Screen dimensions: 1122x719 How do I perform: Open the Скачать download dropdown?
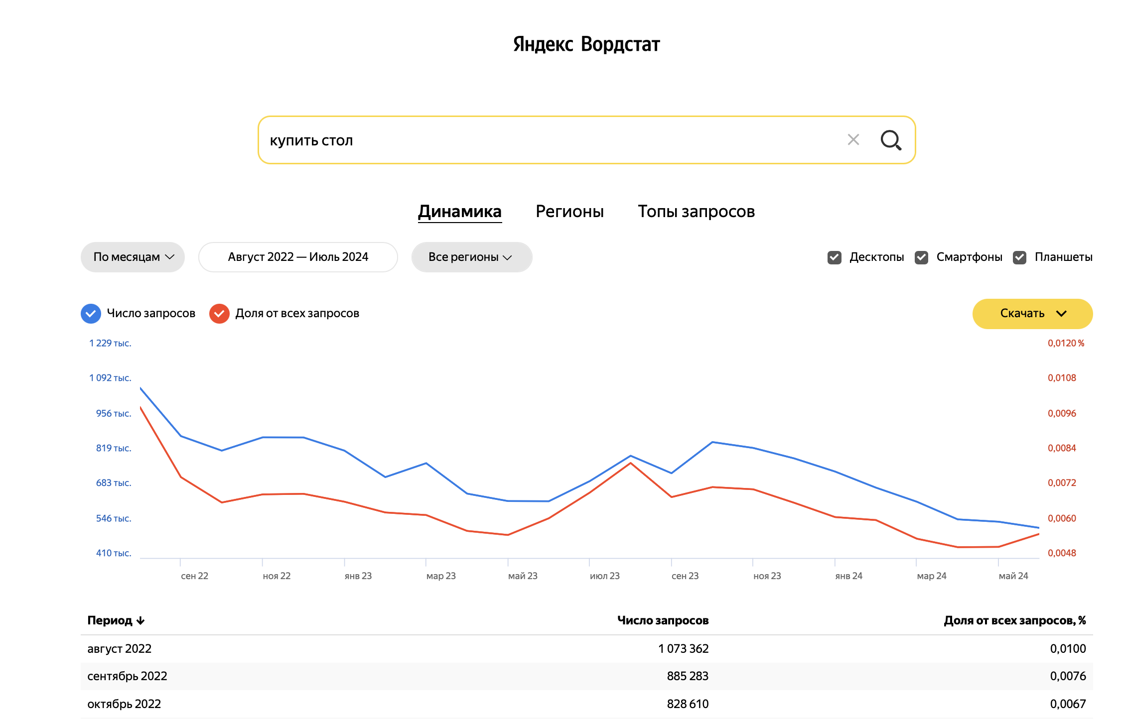(1032, 314)
